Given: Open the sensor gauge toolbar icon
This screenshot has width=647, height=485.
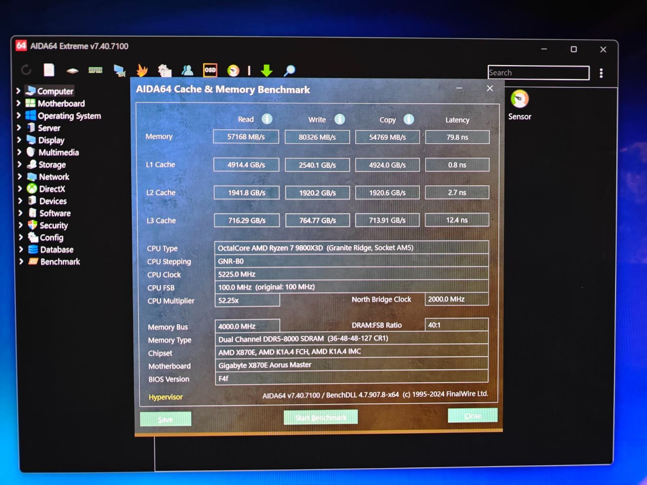Looking at the screenshot, I should click(233, 71).
